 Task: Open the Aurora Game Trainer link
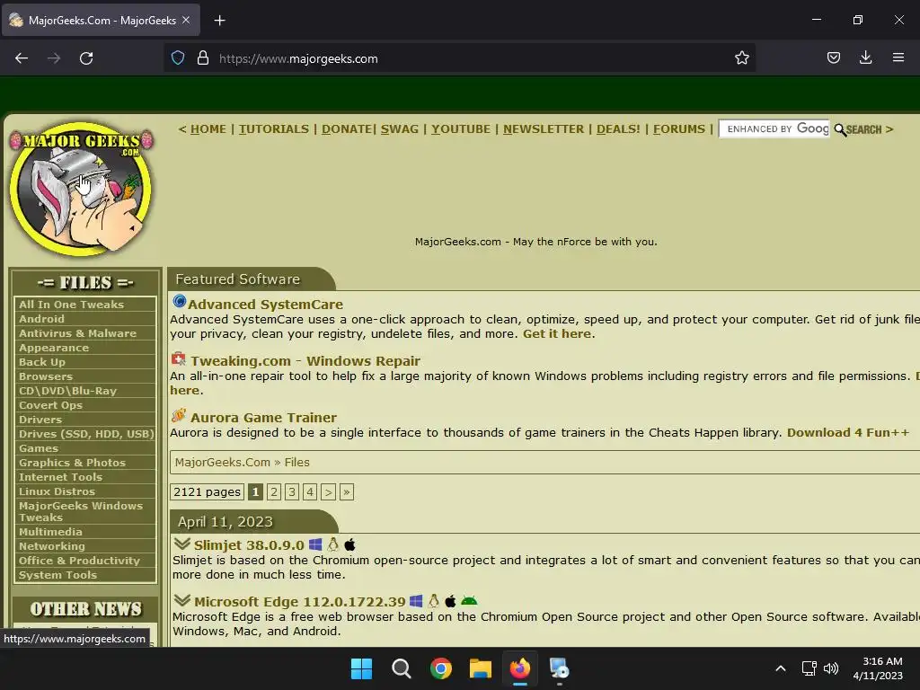pyautogui.click(x=263, y=418)
